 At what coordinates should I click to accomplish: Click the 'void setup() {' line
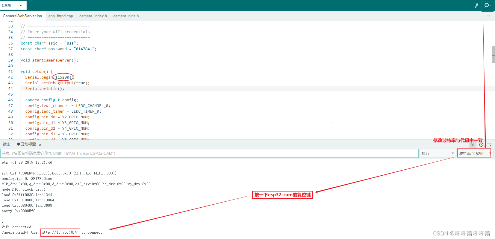tap(37, 72)
